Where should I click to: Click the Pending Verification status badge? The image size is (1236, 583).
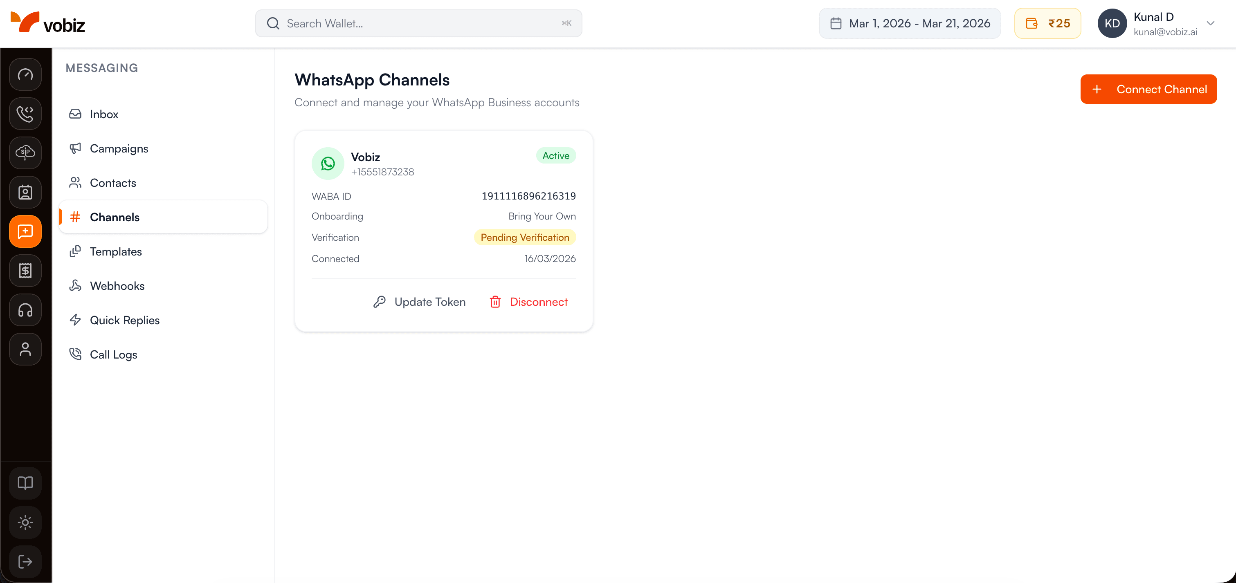[x=524, y=237]
